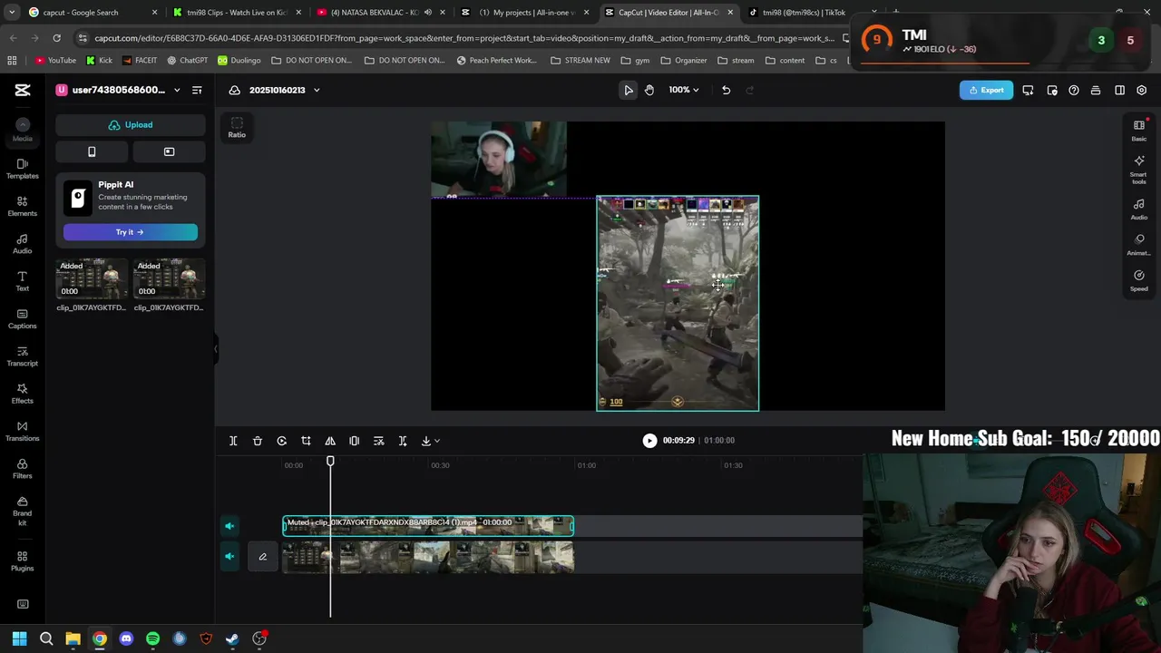The image size is (1161, 653).
Task: Switch to the hand pan tool
Action: [649, 90]
